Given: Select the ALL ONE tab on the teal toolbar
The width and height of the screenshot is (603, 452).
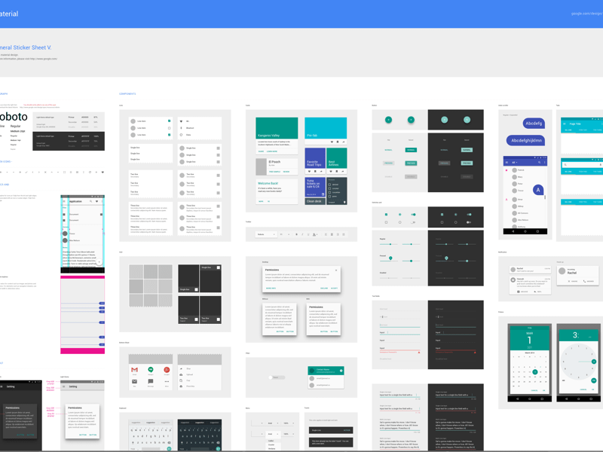Looking at the screenshot, I should tap(567, 129).
